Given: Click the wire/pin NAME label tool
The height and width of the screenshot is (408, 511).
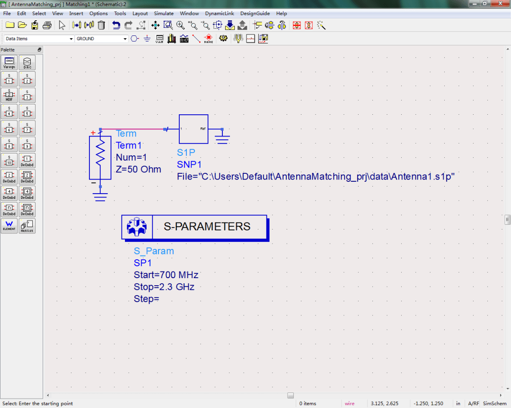Looking at the screenshot, I should [x=209, y=39].
